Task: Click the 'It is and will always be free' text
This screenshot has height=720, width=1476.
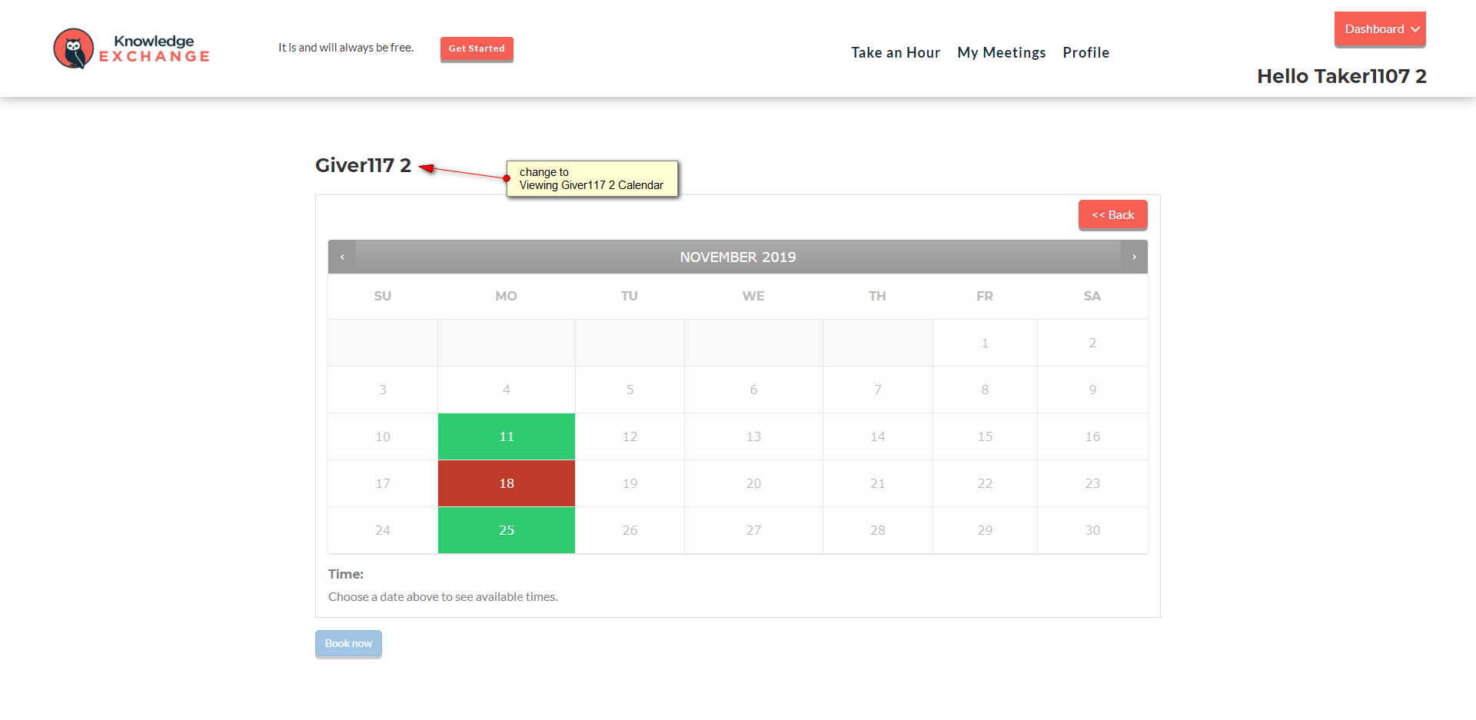Action: pyautogui.click(x=346, y=48)
